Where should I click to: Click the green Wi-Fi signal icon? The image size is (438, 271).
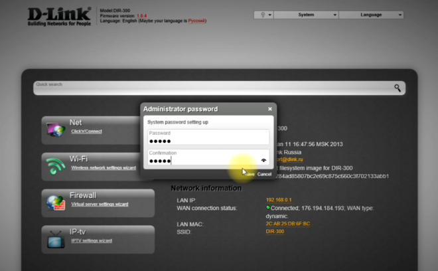point(54,165)
